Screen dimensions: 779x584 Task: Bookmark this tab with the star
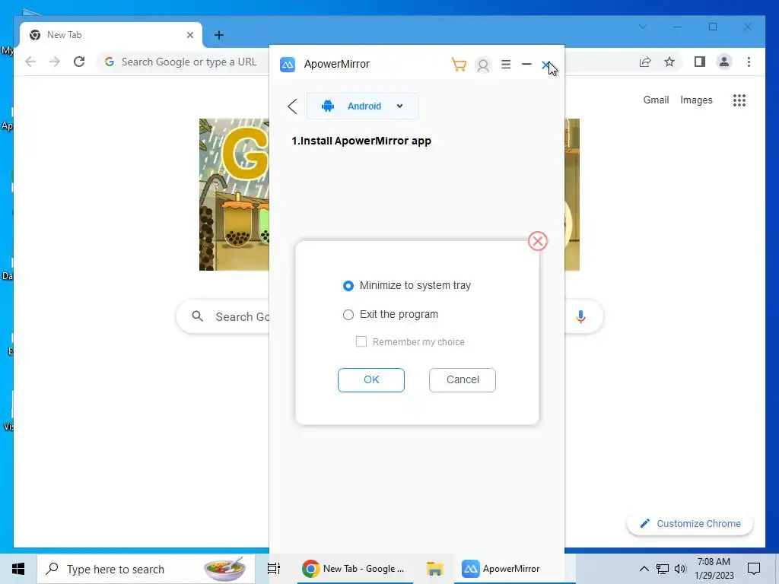(669, 62)
